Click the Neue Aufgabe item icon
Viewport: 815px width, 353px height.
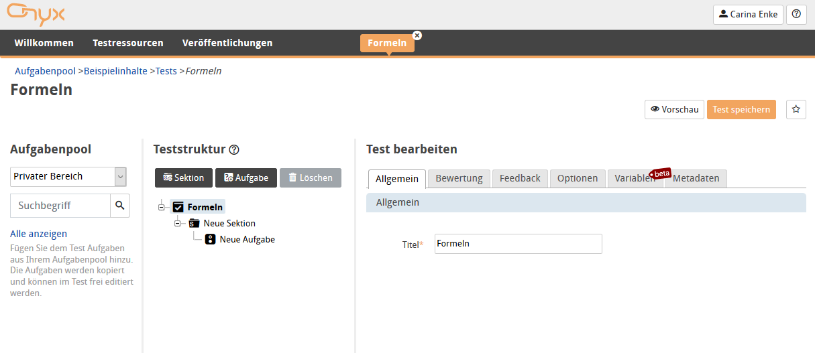tap(210, 239)
